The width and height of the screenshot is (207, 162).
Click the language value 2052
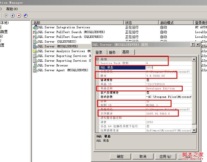click(149, 122)
